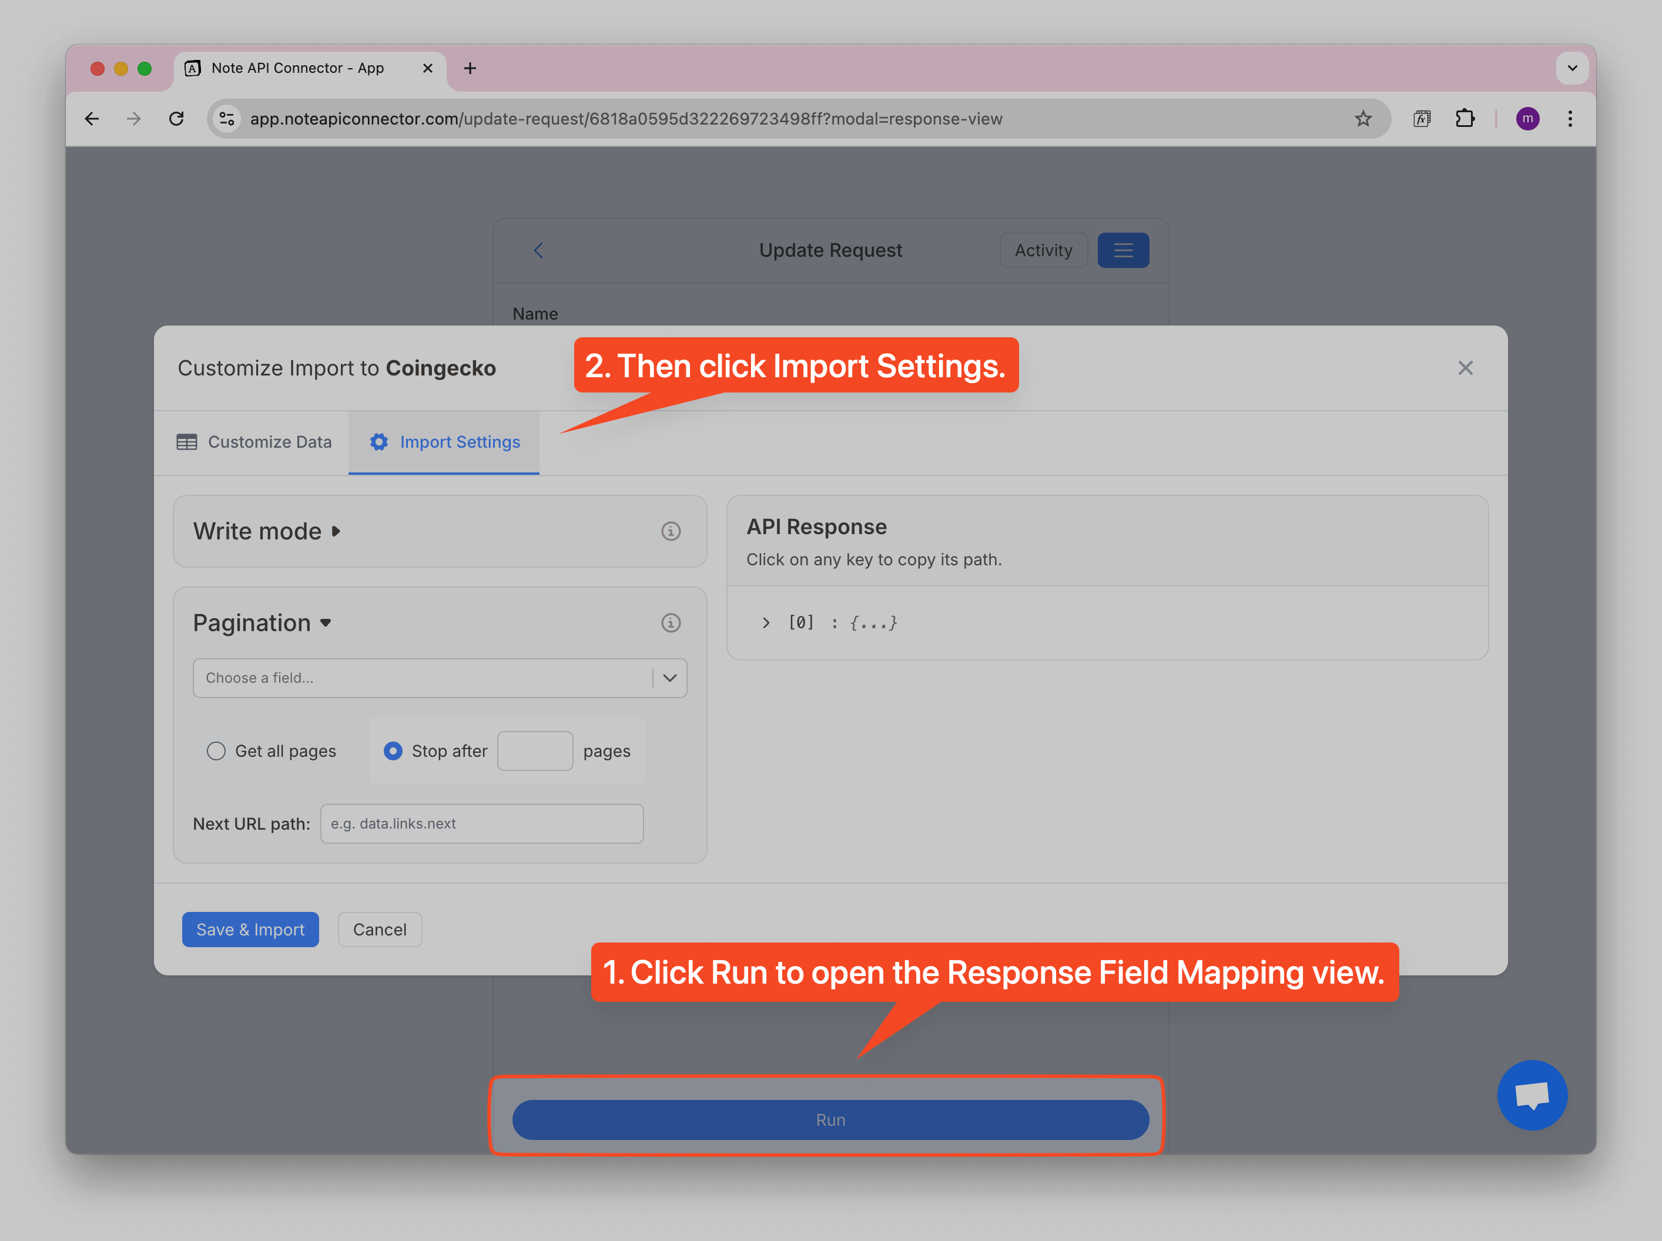
Task: Click the Write mode info icon
Action: click(670, 531)
